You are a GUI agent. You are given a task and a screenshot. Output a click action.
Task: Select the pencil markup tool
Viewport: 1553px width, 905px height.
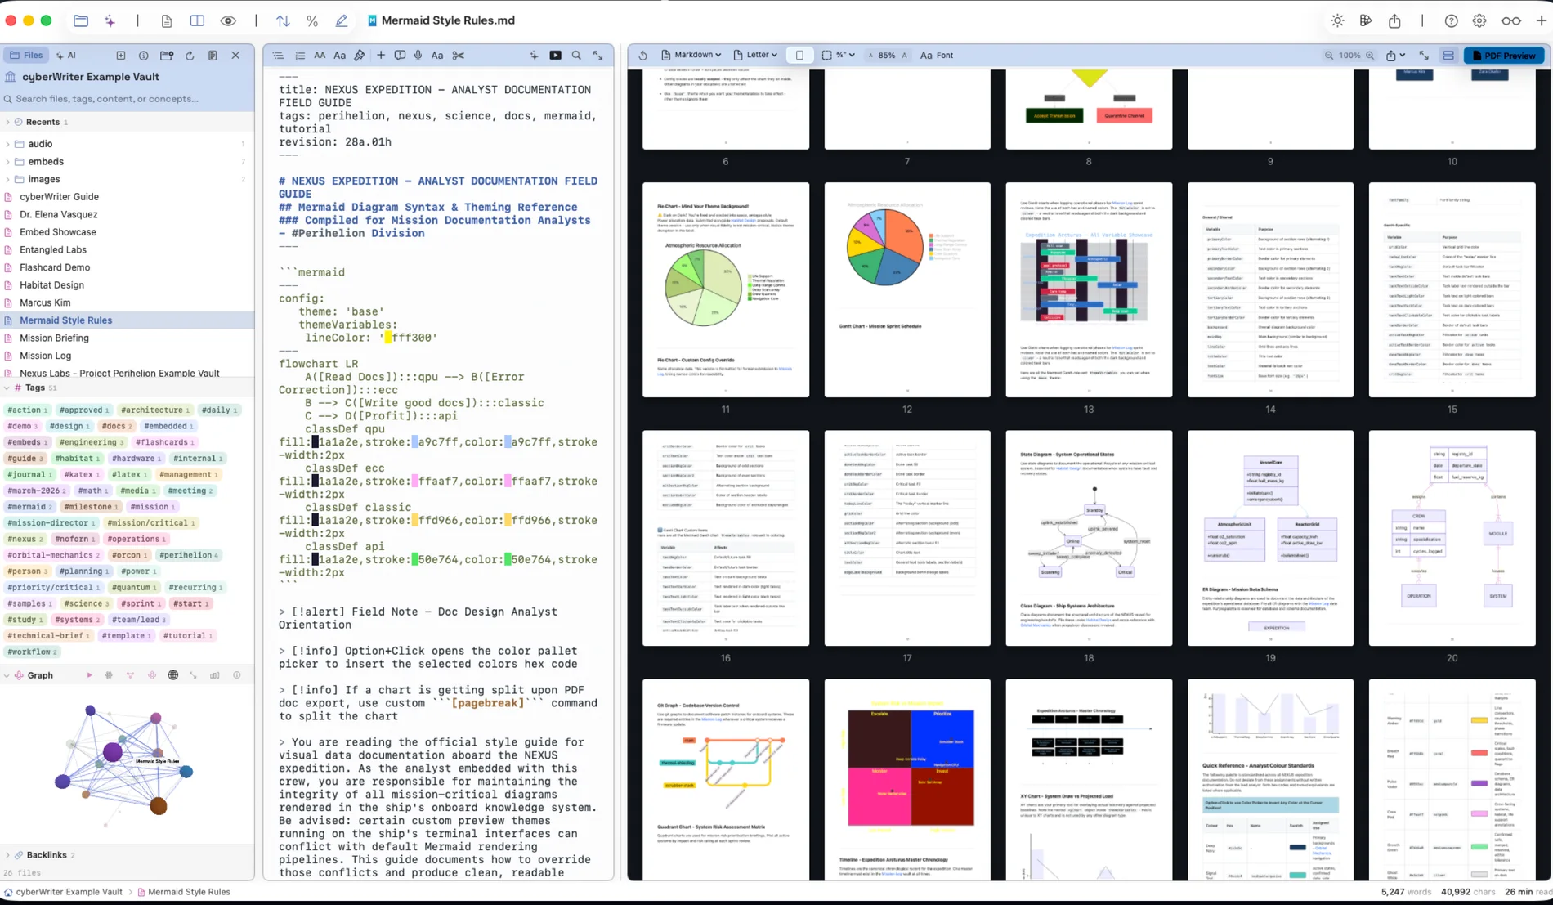click(341, 20)
